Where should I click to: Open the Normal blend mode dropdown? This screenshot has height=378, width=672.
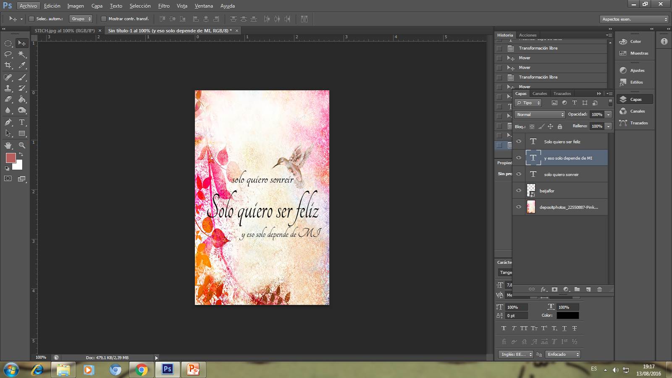(540, 115)
